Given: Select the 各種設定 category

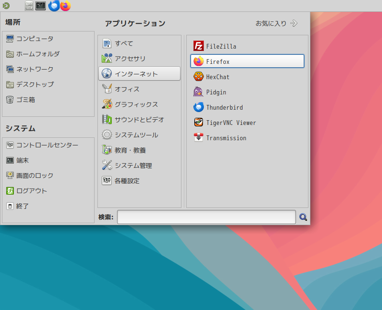Looking at the screenshot, I should (139, 181).
